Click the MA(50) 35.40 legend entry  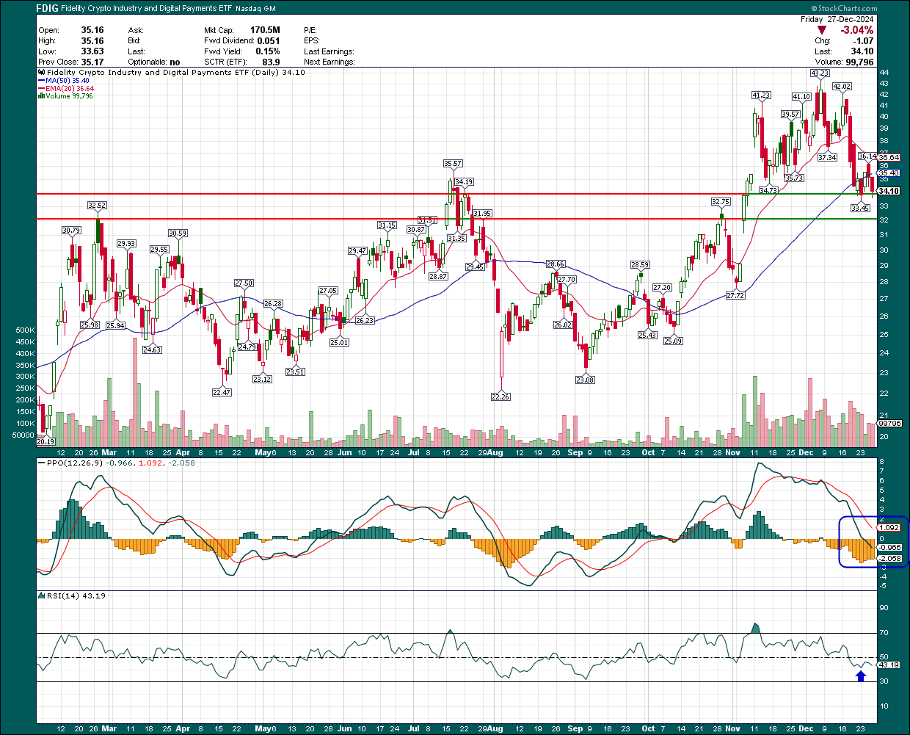point(63,81)
